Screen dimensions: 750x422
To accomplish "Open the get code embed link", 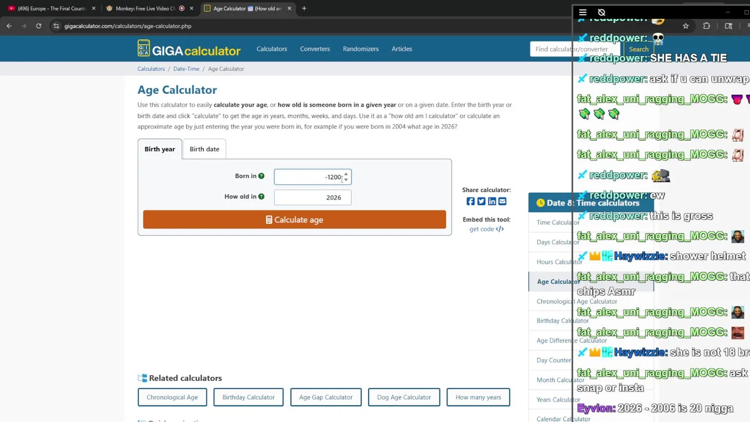I will pyautogui.click(x=486, y=229).
